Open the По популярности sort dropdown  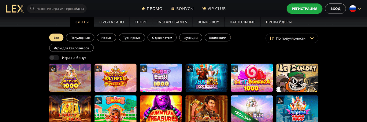(292, 38)
